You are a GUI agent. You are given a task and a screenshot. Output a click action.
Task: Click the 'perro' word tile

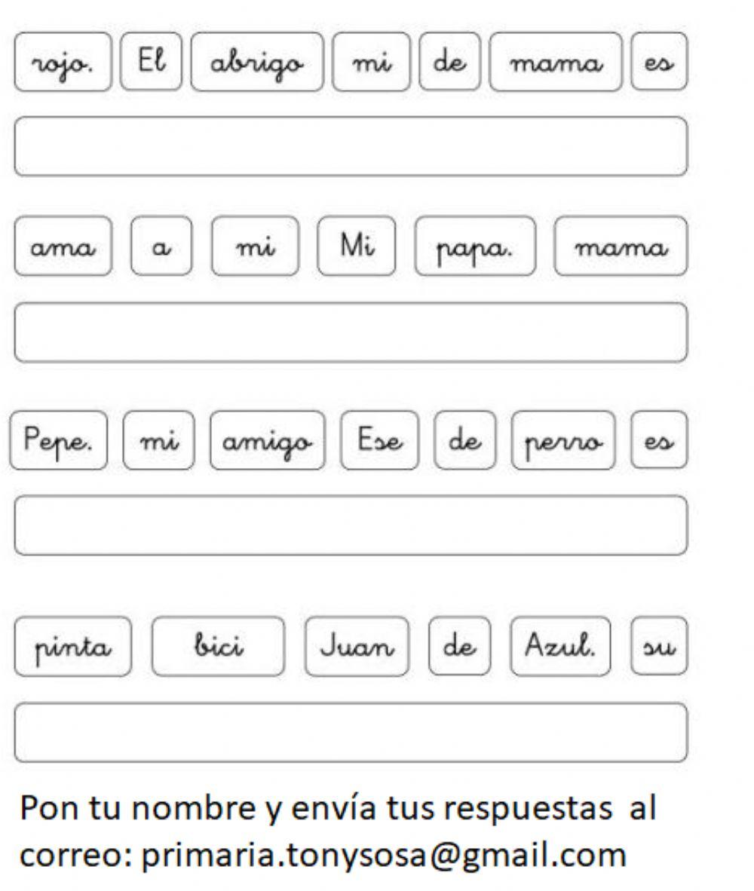tap(563, 440)
